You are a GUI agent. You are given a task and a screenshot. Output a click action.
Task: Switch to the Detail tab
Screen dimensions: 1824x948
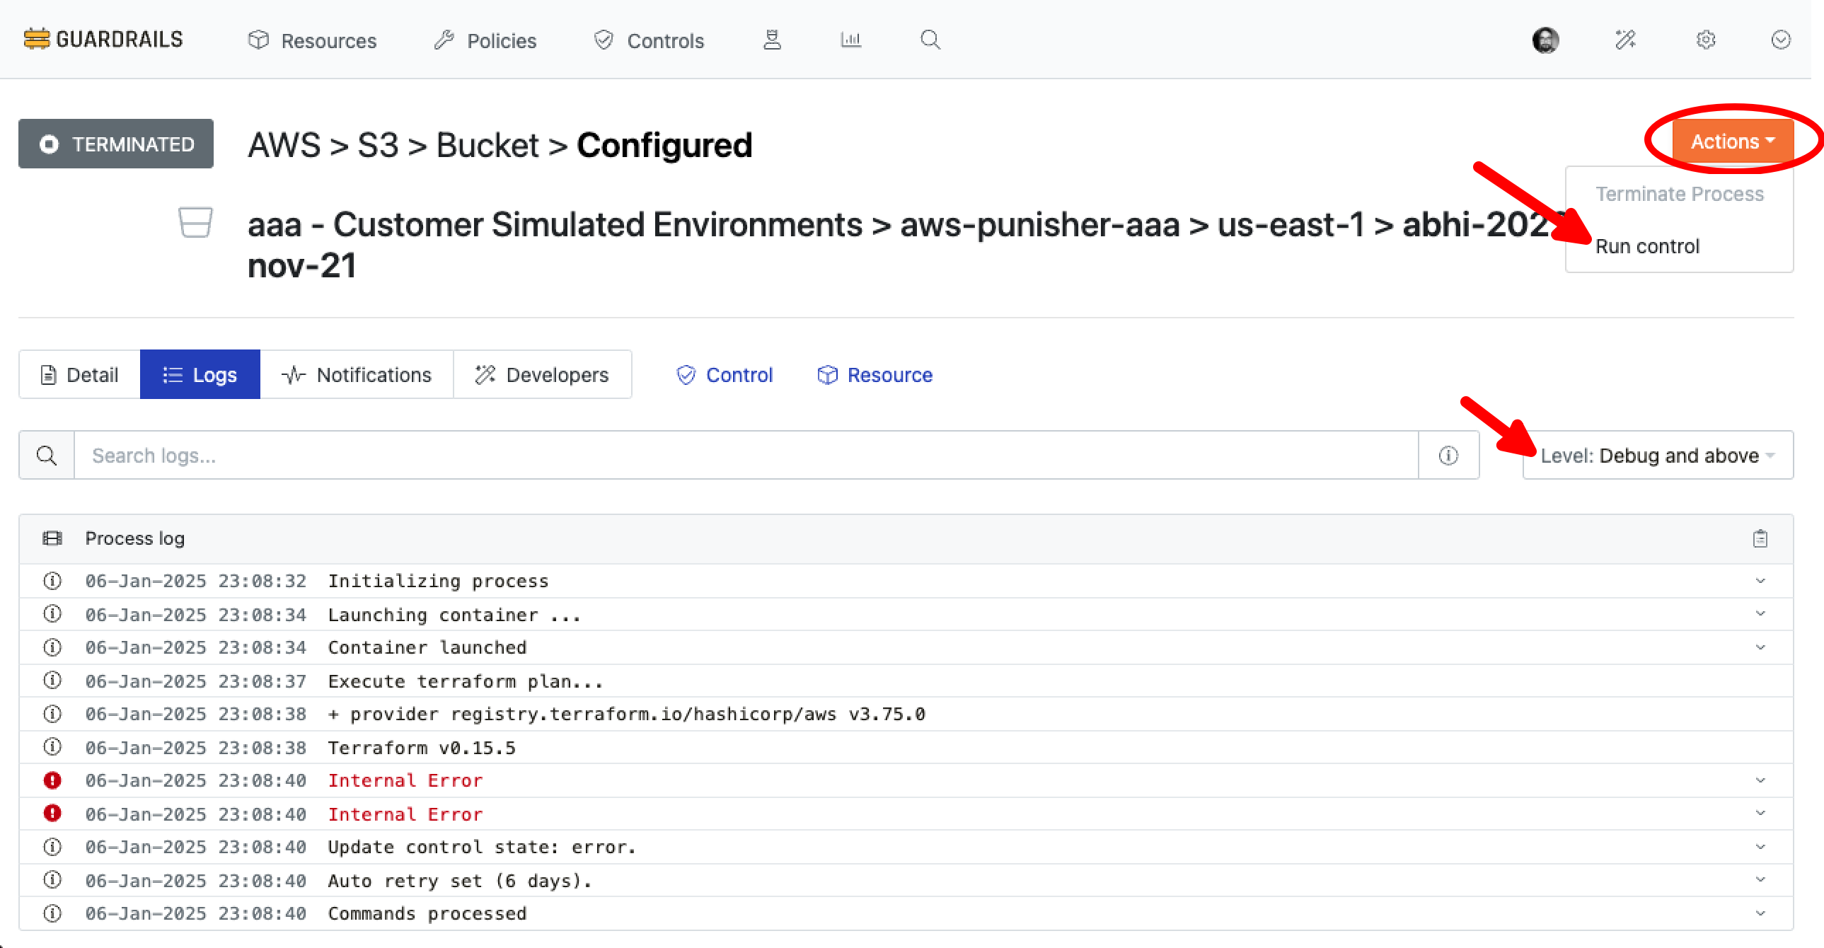click(x=80, y=374)
